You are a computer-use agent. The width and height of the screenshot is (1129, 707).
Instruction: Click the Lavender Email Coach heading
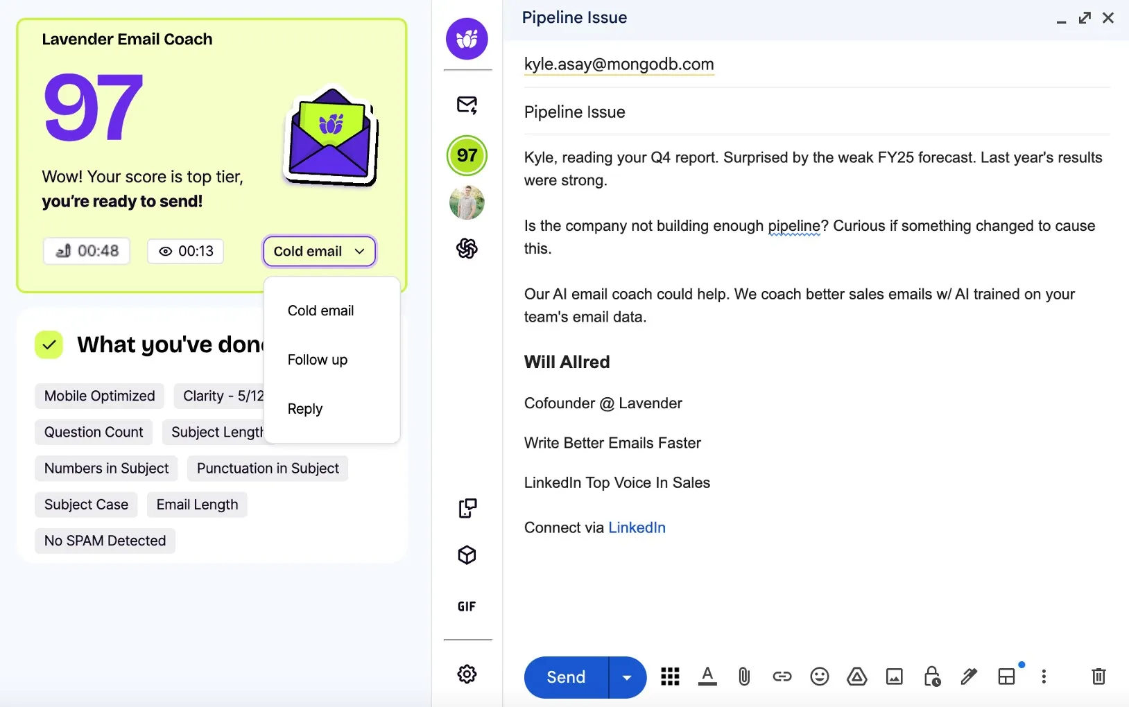tap(127, 40)
